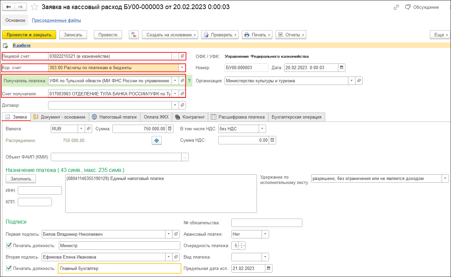
Task: Click Заполнить button
Action: click(x=21, y=179)
